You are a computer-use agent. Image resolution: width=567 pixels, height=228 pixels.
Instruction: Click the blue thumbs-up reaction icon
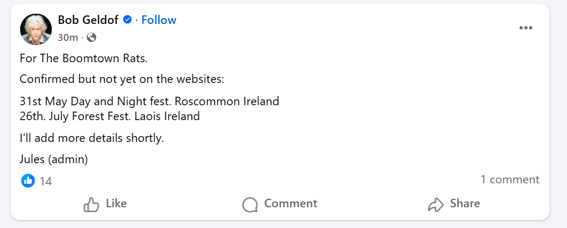tap(28, 181)
